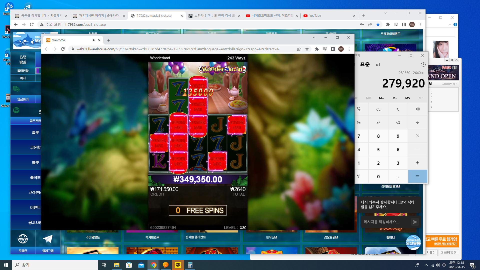Mute the Welcome tab audio
The image size is (480, 270).
pyautogui.click(x=94, y=40)
